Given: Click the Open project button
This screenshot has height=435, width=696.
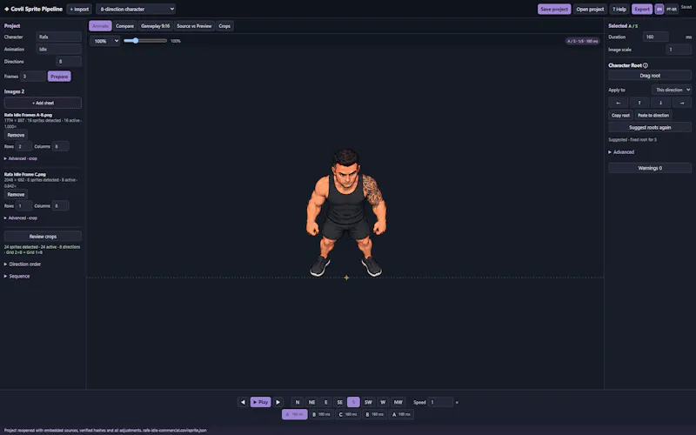Looking at the screenshot, I should 590,9.
